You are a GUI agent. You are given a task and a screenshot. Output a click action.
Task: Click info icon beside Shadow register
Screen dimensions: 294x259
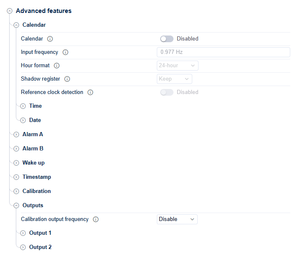click(x=67, y=79)
